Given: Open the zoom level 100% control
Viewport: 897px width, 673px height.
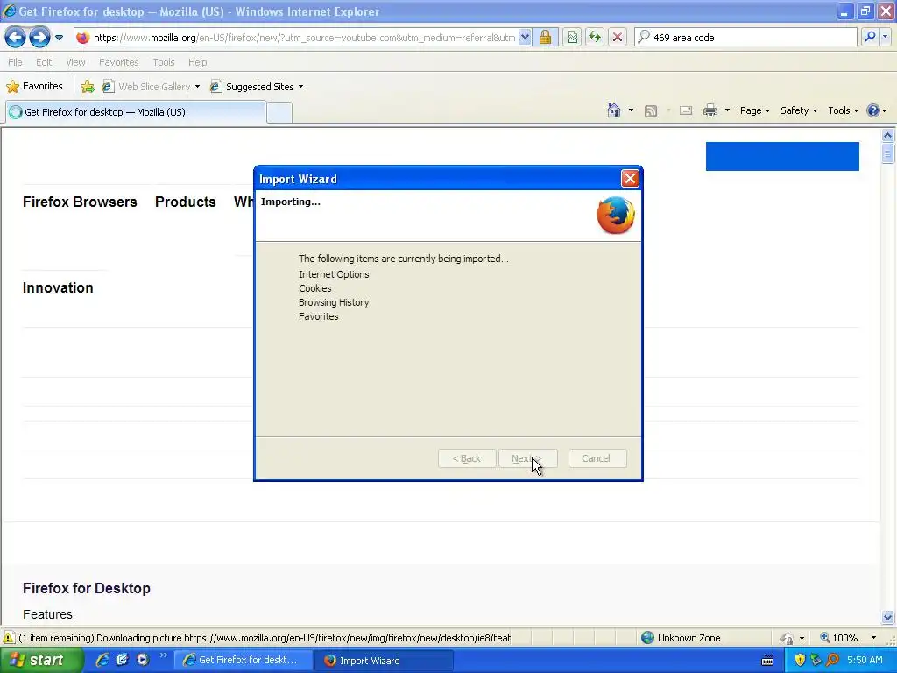Looking at the screenshot, I should coord(847,638).
